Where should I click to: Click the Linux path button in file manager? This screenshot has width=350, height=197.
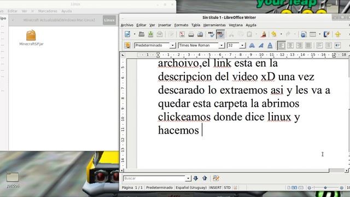click(109, 20)
